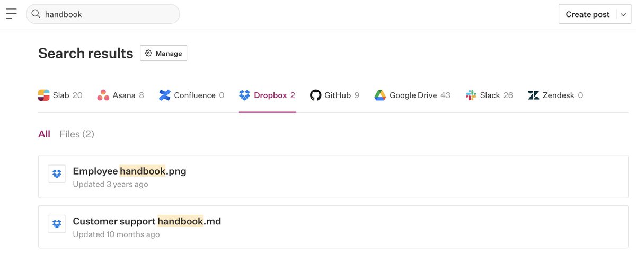Click the magnifier search icon
The height and width of the screenshot is (261, 636).
[x=36, y=14]
